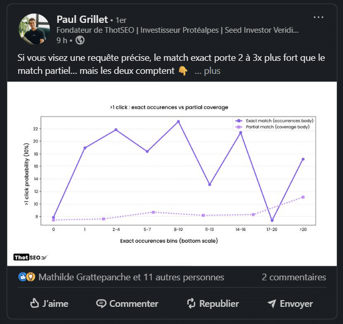Open the reactions emoji icons

tap(27, 277)
